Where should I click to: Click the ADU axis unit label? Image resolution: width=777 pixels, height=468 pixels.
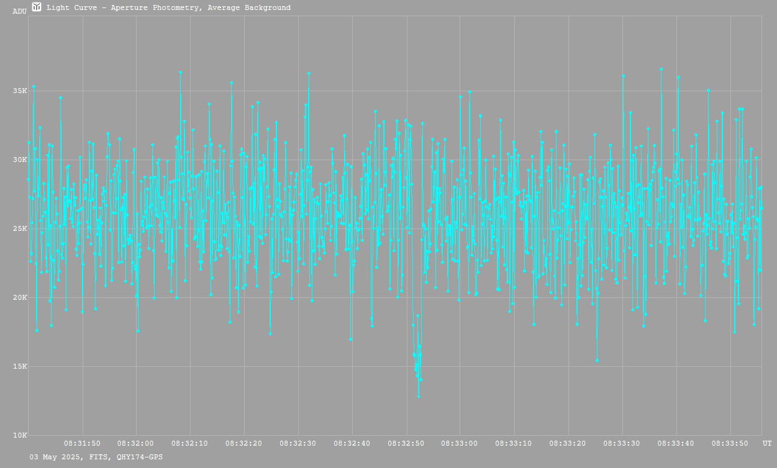click(19, 11)
